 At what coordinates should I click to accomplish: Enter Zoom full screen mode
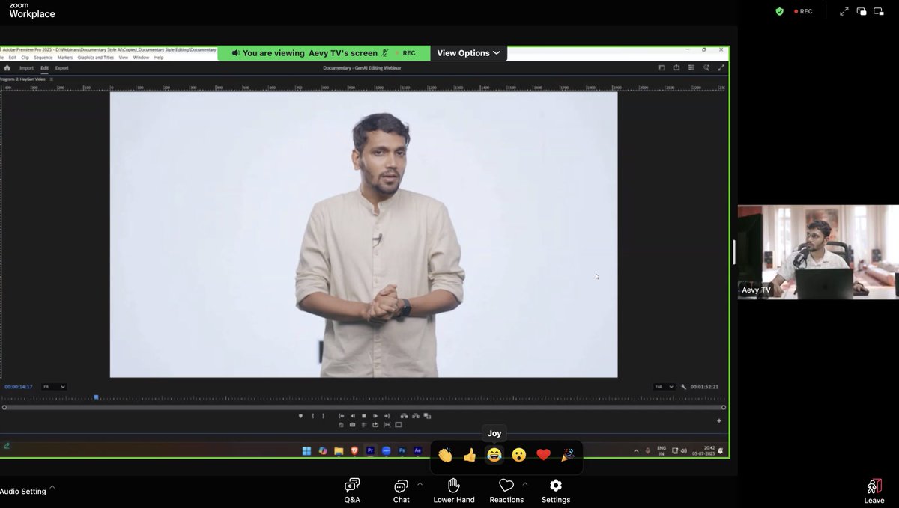[x=844, y=11]
